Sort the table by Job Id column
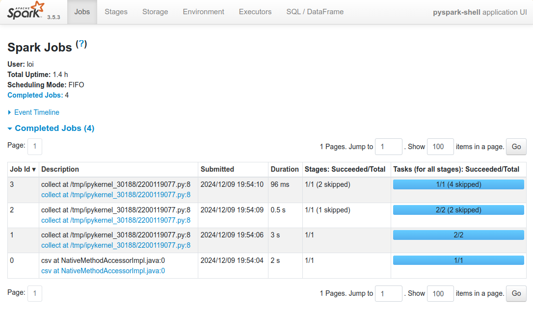 pyautogui.click(x=23, y=169)
